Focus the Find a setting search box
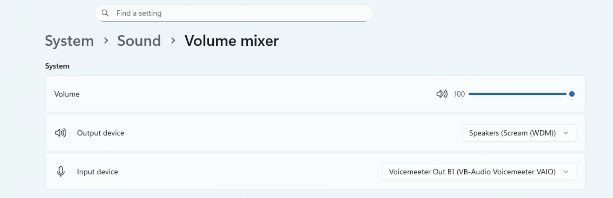Image resolution: width=613 pixels, height=198 pixels. click(233, 13)
